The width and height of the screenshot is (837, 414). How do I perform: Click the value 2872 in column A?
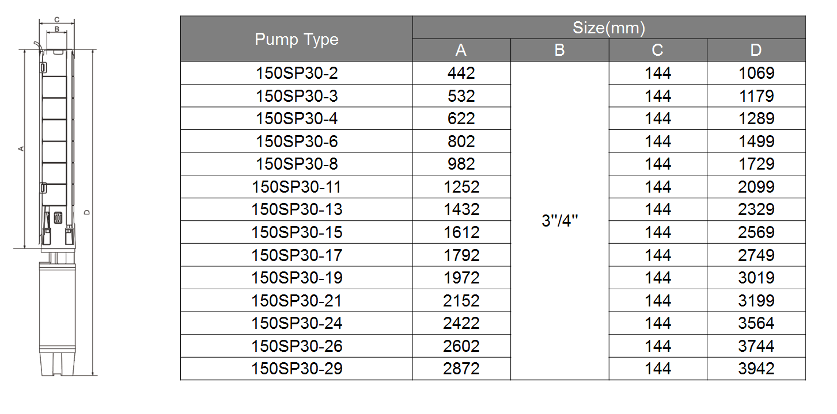click(x=461, y=369)
